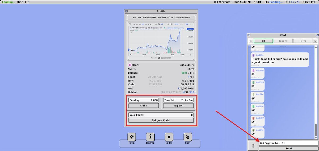This screenshot has height=151, width=319.
Task: Click the AIR contract address bar
Action: (161, 17)
